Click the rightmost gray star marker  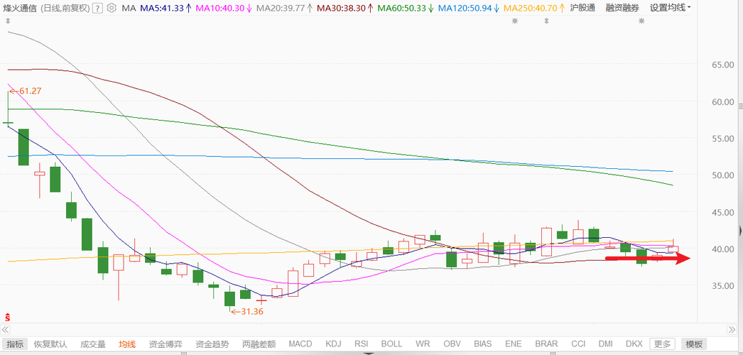641,21
